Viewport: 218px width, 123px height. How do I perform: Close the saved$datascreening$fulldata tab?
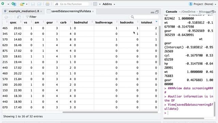pos(93,11)
